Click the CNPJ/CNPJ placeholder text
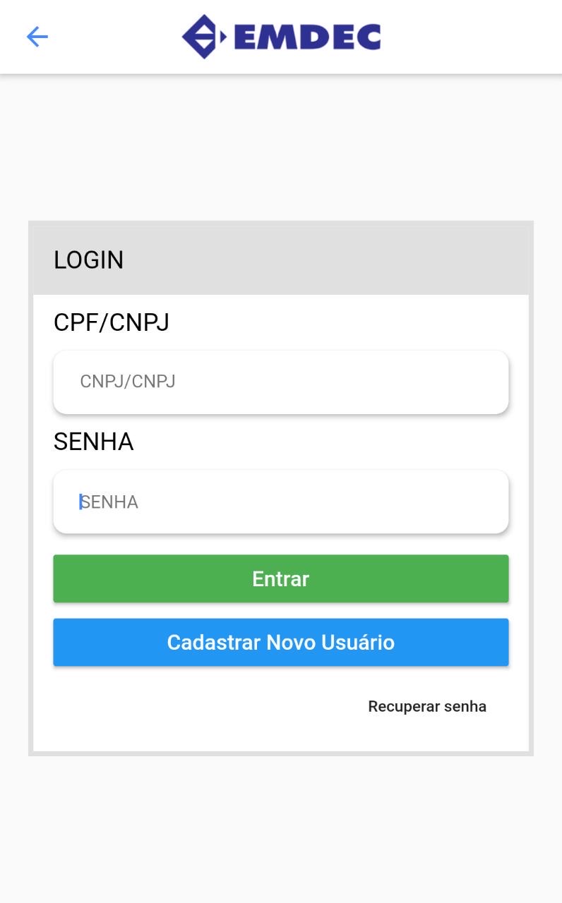 coord(128,382)
